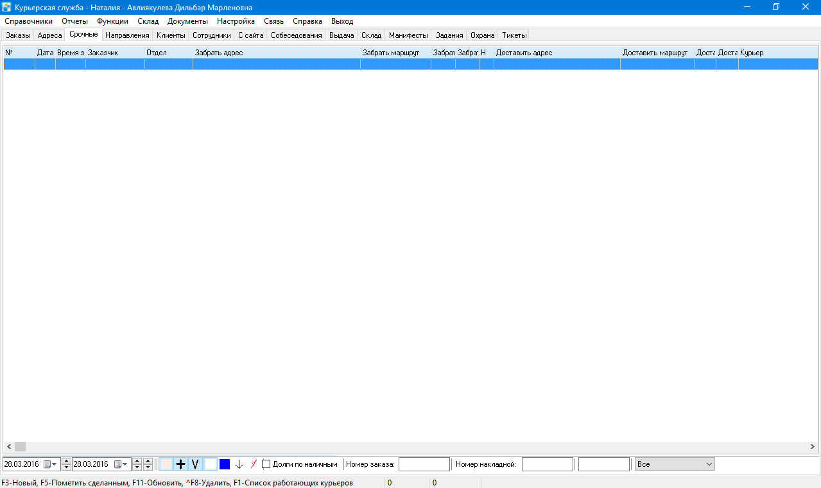Click the 'Номер заказа' input field
The image size is (821, 488).
pos(424,464)
